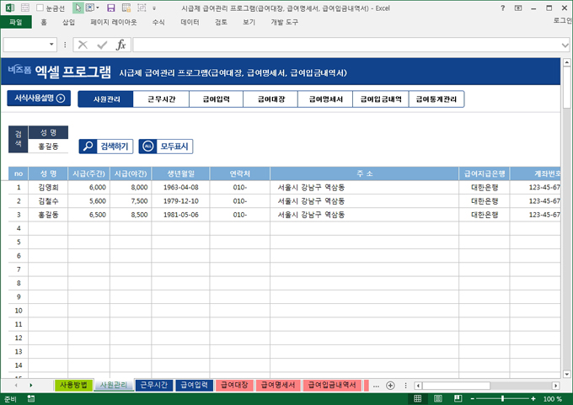This screenshot has width=573, height=405.
Task: Click the select objects arrow icon
Action: [x=78, y=8]
